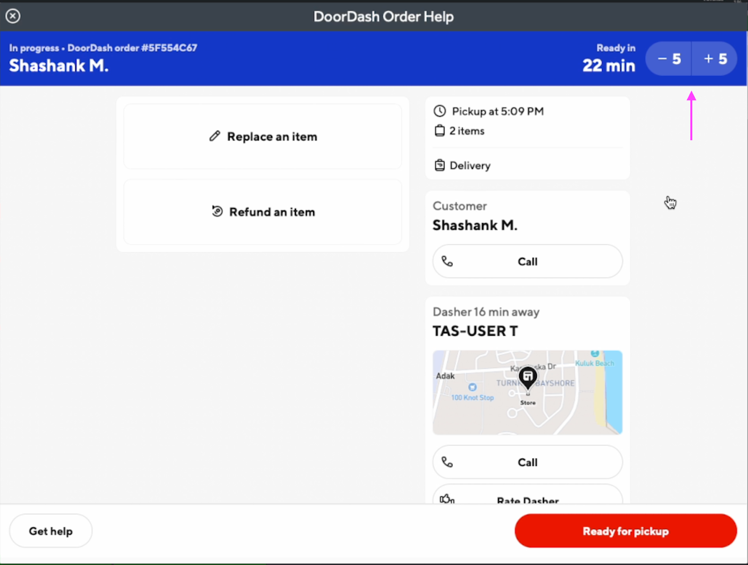Mark order Ready for pickup
Screen dimensions: 748x565
coord(626,531)
